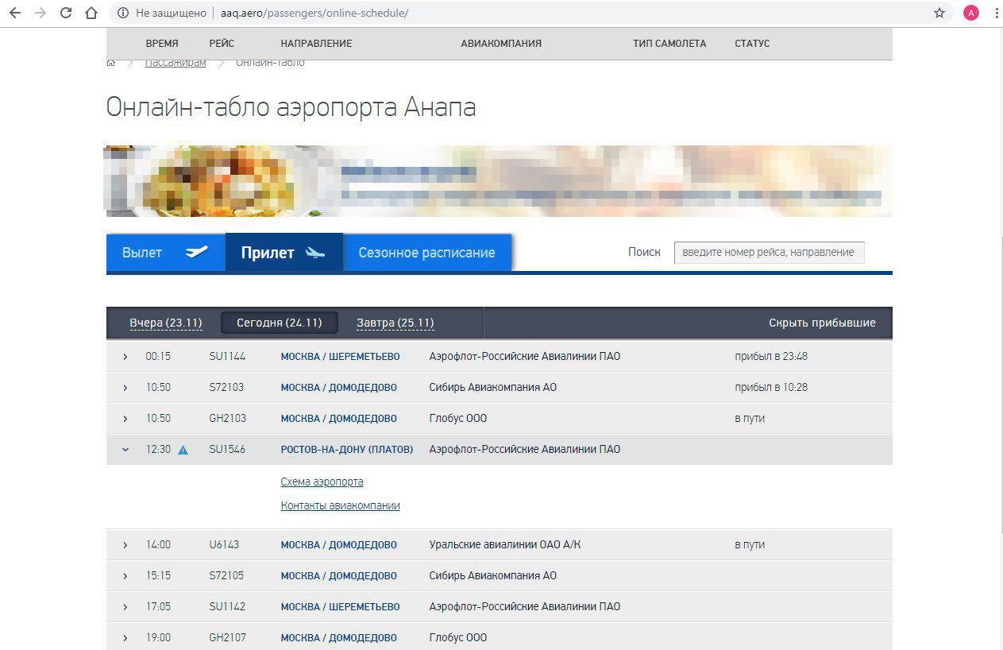Click the address bar URL
1003x650 pixels.
[x=314, y=13]
